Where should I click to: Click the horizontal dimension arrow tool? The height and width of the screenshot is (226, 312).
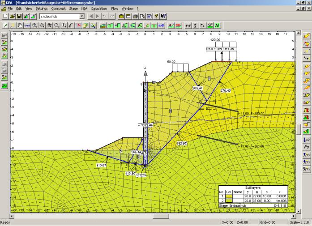point(188,26)
